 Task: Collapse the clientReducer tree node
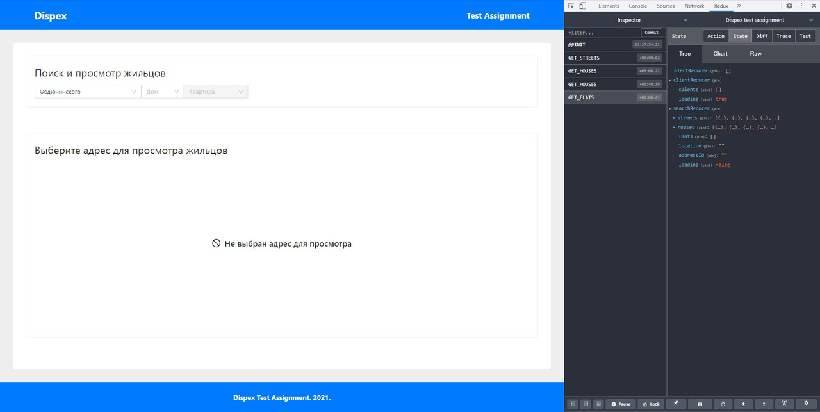coord(670,80)
